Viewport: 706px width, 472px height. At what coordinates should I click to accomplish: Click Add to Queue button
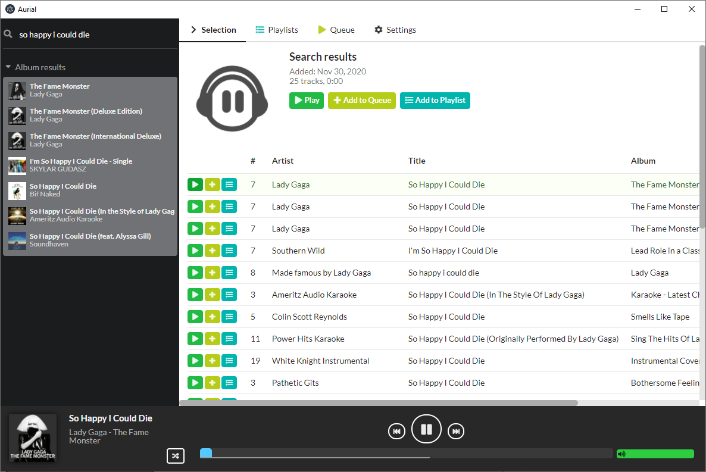[x=362, y=101]
